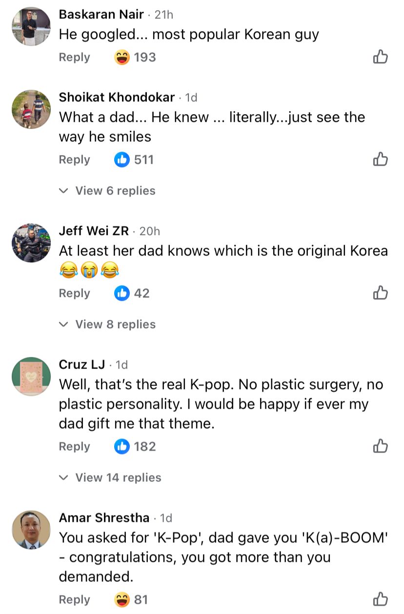Screen dimensions: 404x614
Task: Open the 182 like reactions on Cruz's comment
Action: pos(135,446)
